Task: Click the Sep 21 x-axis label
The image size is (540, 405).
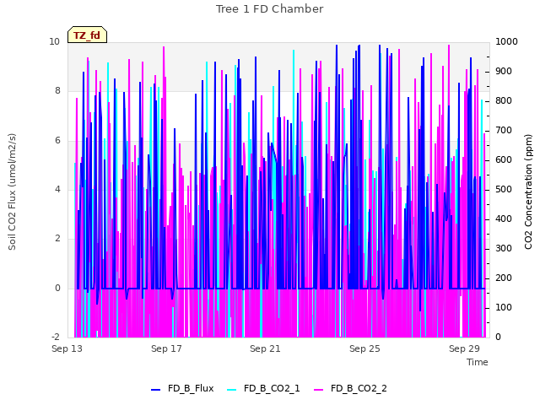Action: point(265,348)
